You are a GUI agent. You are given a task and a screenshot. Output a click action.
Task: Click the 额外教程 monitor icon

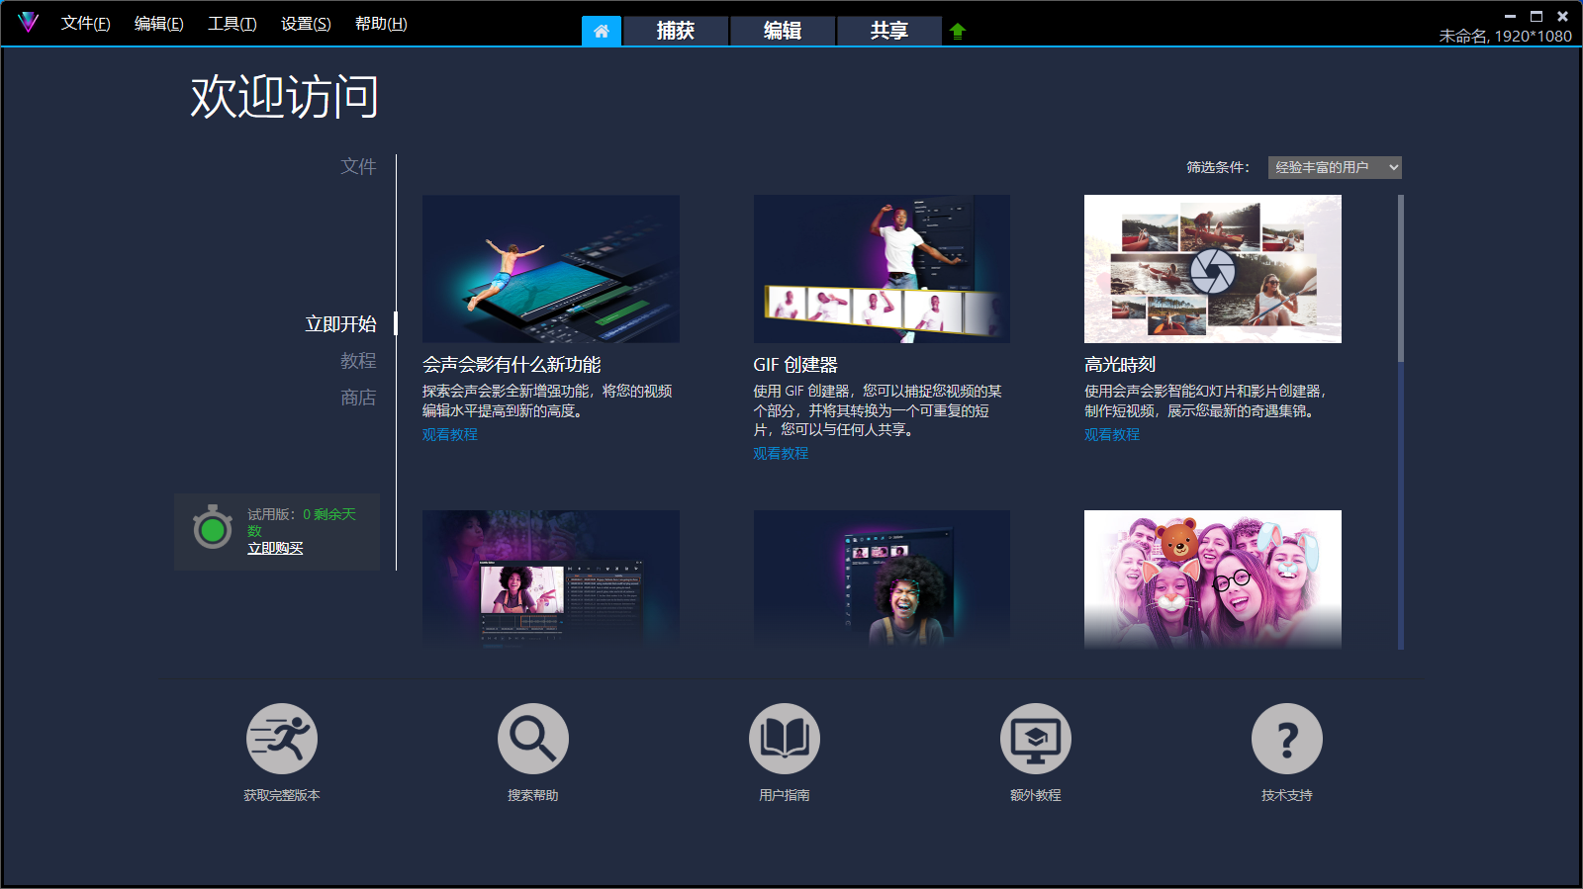pos(1036,739)
